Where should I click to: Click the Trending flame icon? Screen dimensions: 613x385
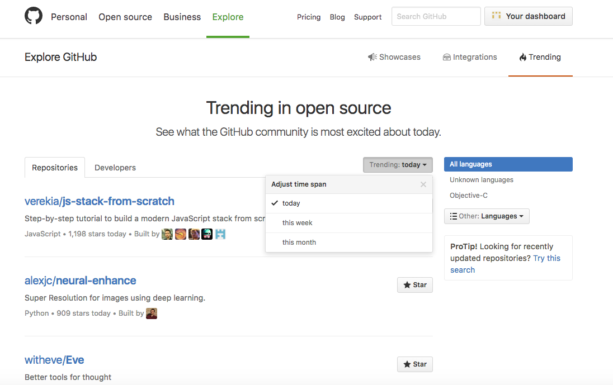click(x=523, y=57)
